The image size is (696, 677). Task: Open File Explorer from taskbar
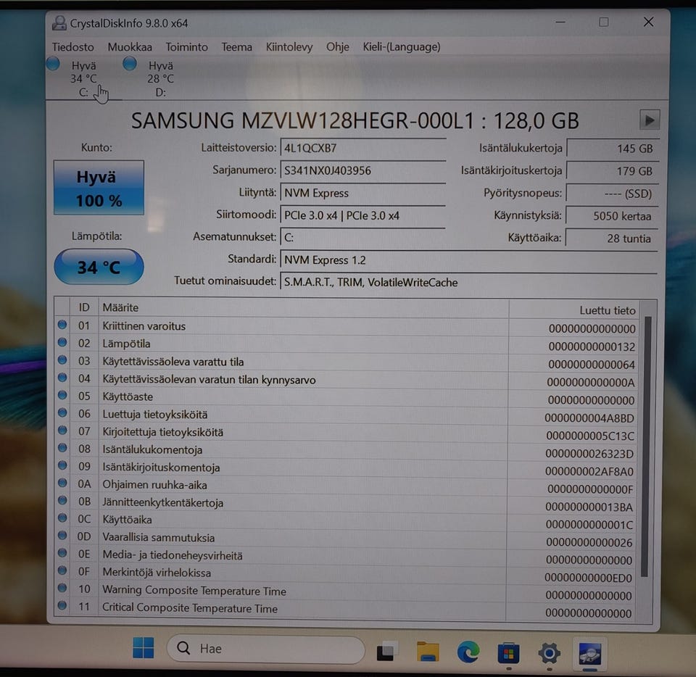tap(428, 651)
